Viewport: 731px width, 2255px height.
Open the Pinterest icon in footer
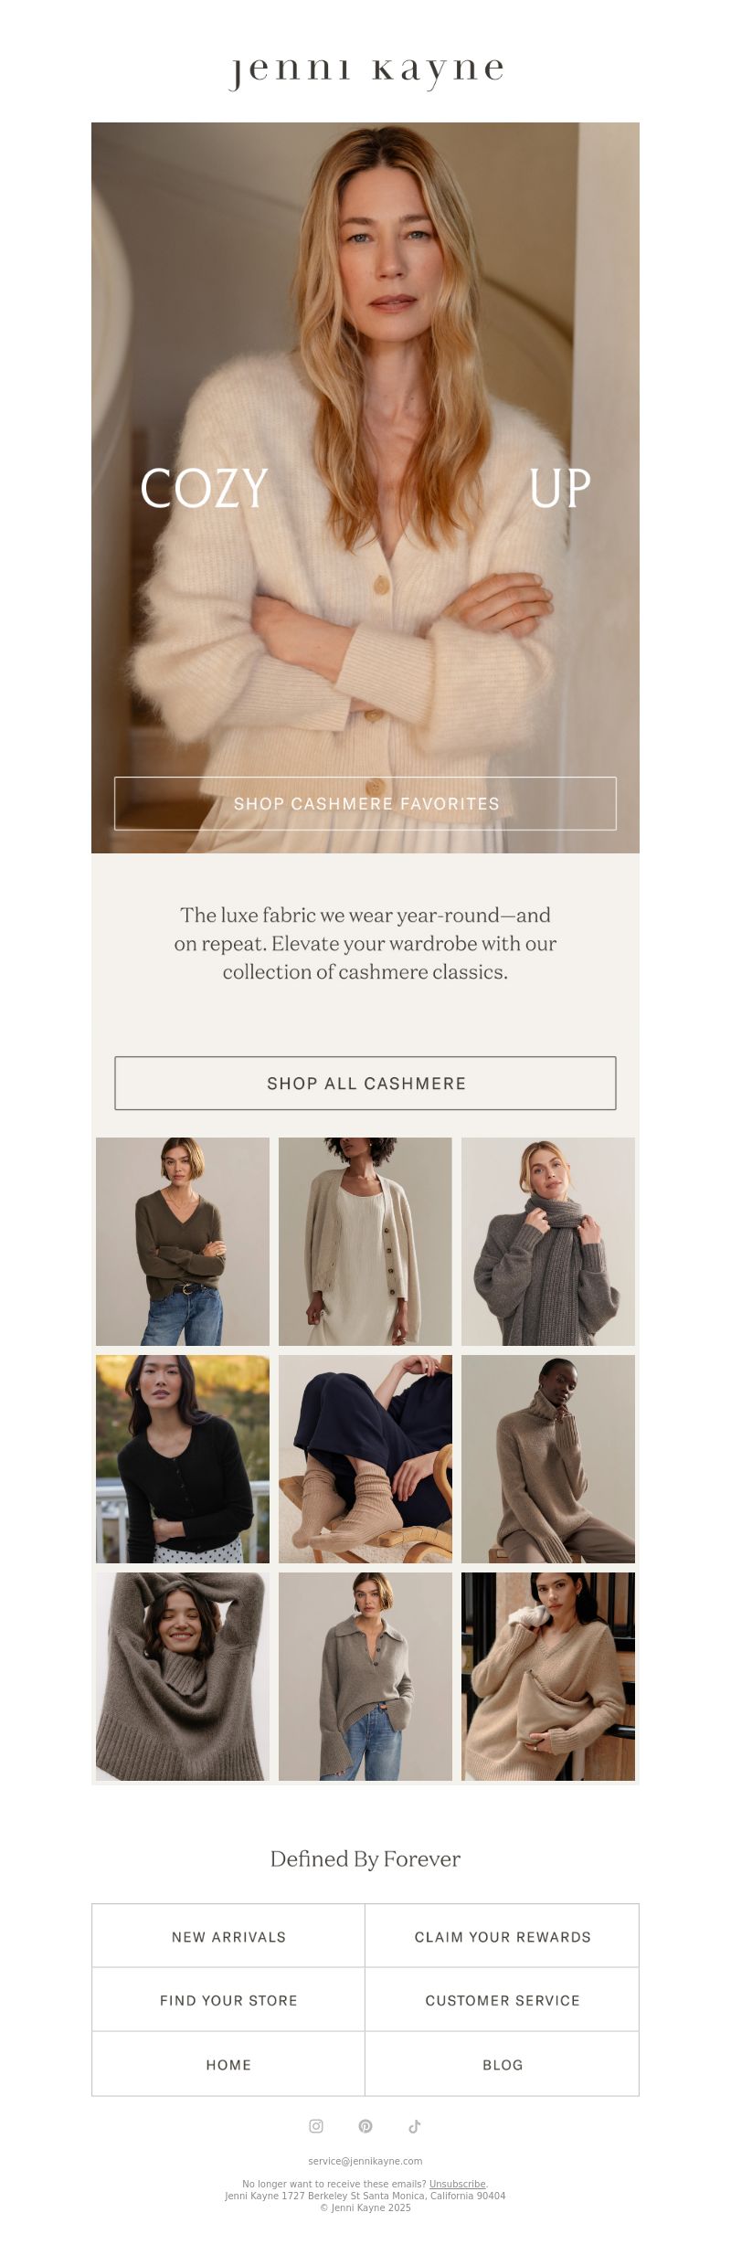click(365, 2126)
